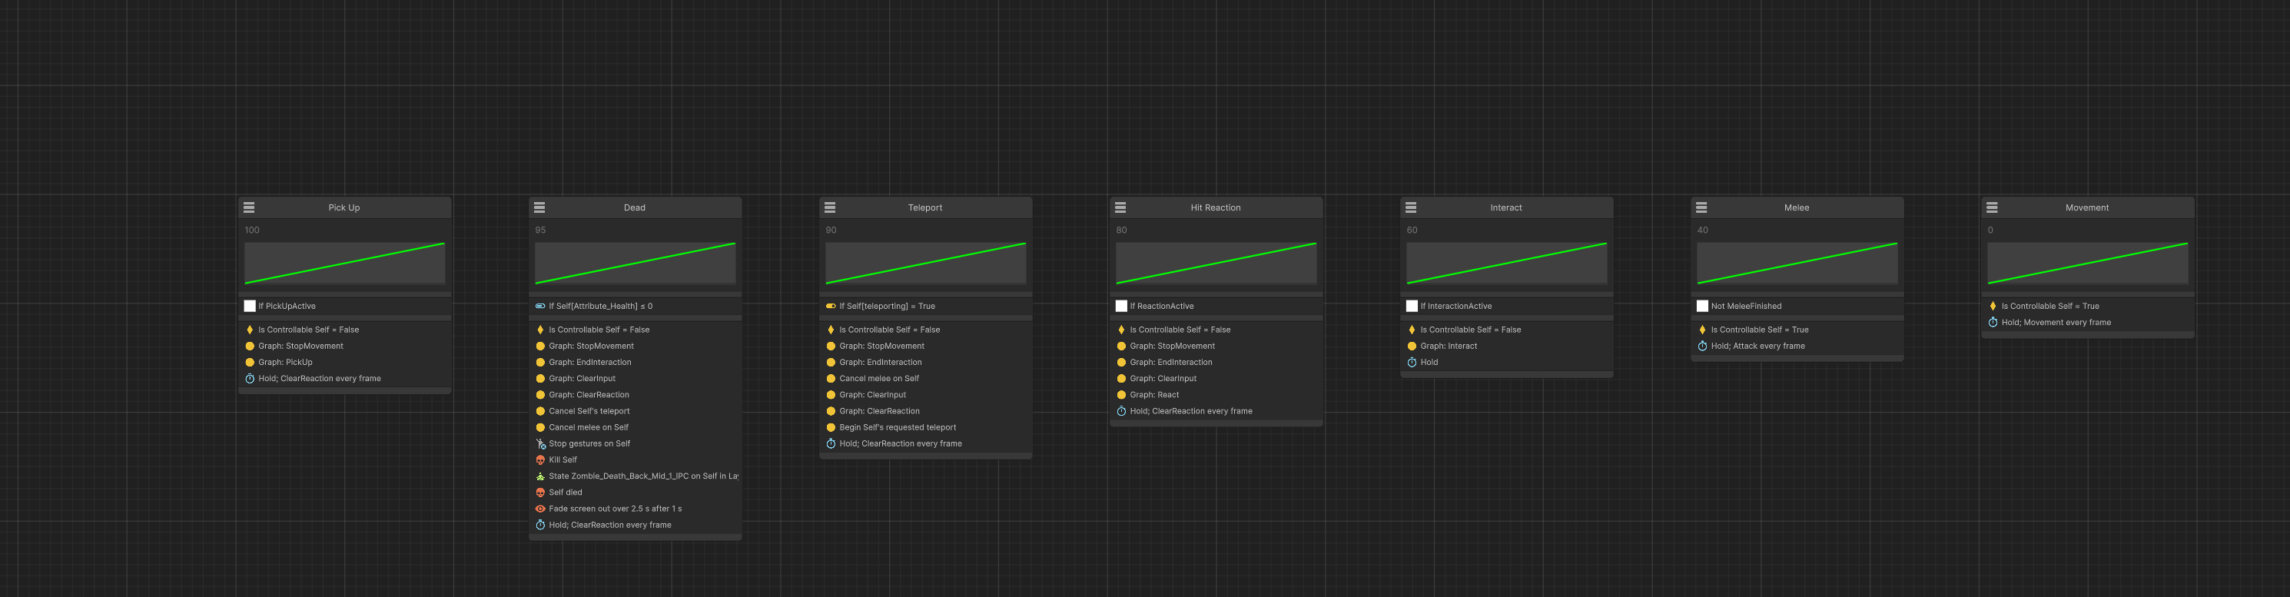Toggle the If ReactionActive checkbox
The height and width of the screenshot is (597, 2290).
point(1121,306)
